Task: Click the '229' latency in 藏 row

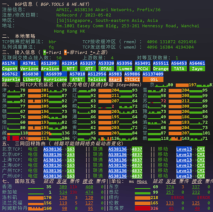Action: (45, 133)
